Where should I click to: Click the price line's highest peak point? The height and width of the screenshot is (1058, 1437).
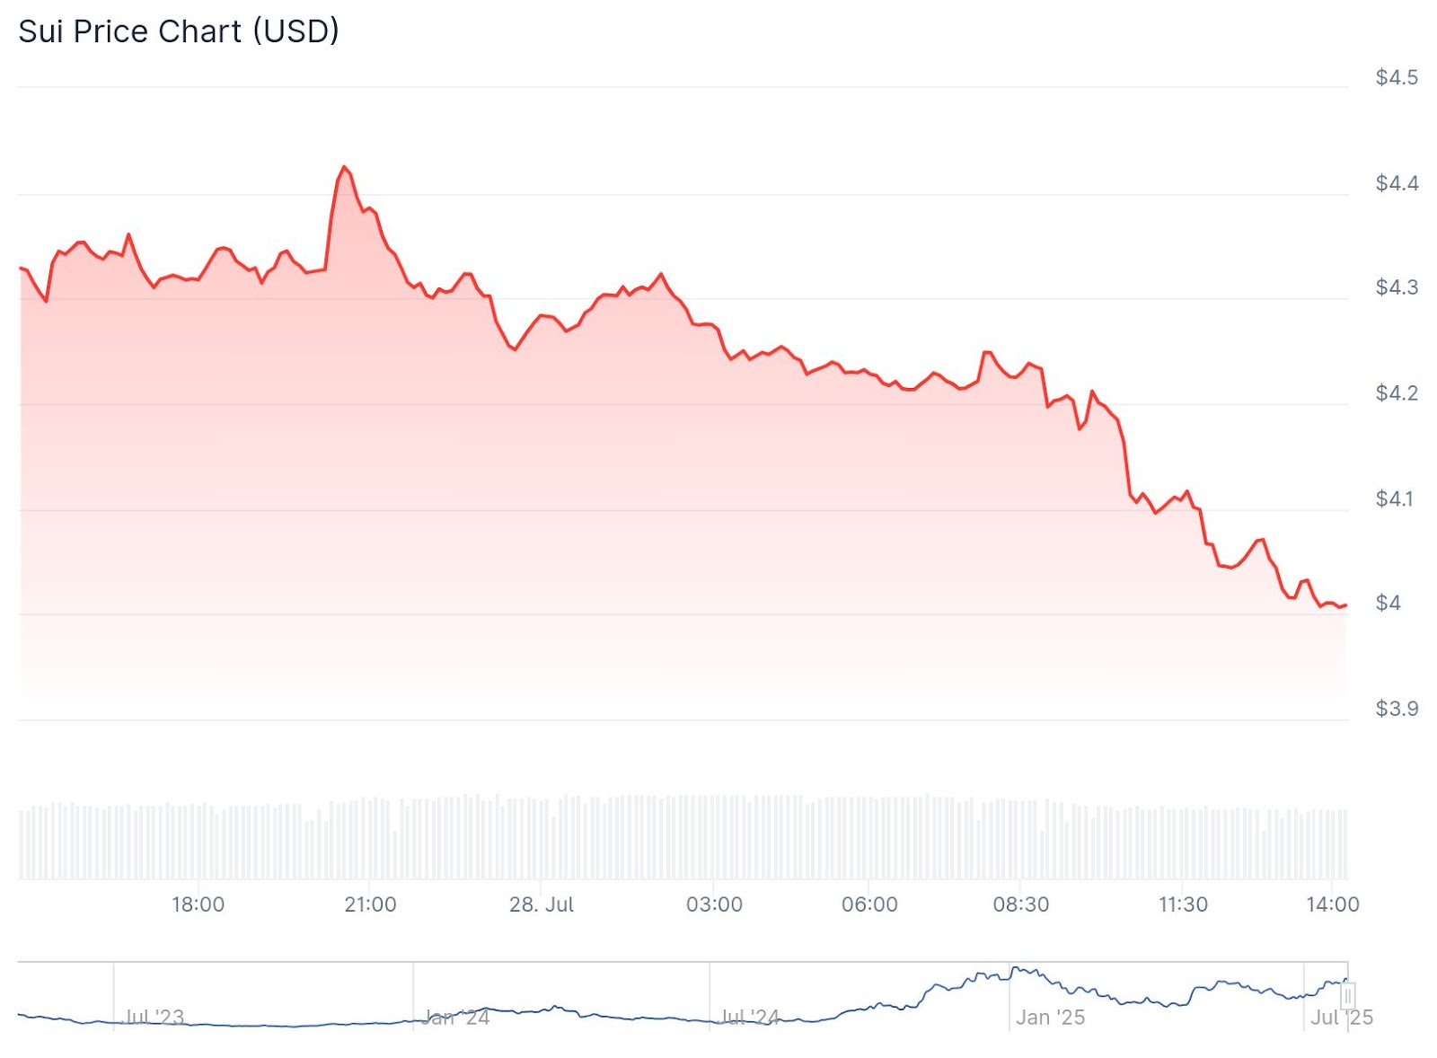[x=344, y=167]
